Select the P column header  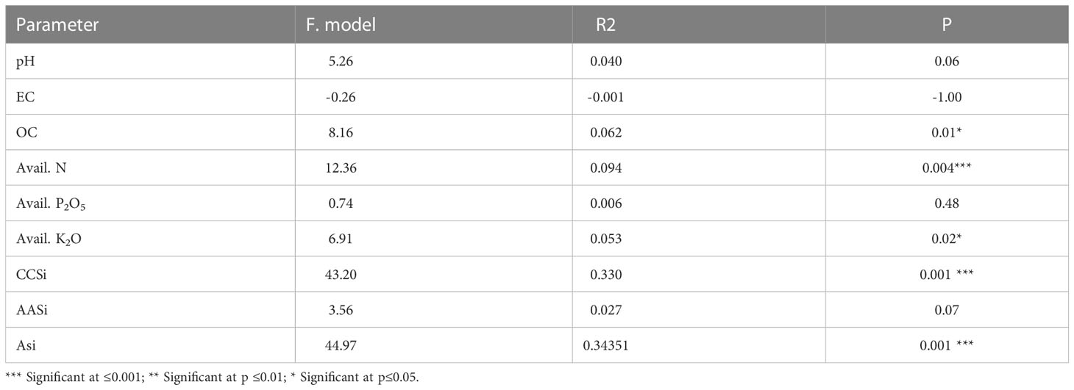point(947,25)
